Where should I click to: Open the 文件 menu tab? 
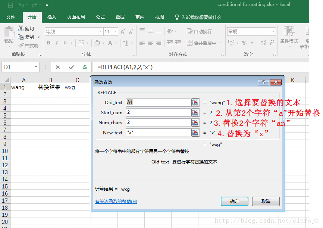pos(11,17)
